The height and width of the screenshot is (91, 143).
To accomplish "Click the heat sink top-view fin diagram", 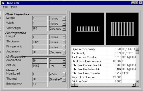I will pyautogui.click(x=122, y=29).
